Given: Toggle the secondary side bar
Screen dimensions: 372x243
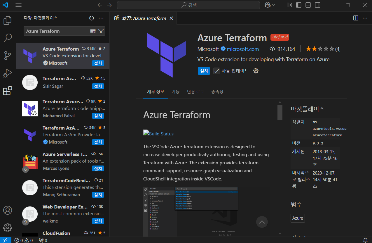Looking at the screenshot, I should 317,5.
